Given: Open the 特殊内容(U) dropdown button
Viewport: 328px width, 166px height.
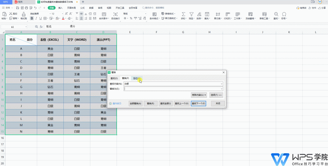Looking at the screenshot, I should 199,95.
